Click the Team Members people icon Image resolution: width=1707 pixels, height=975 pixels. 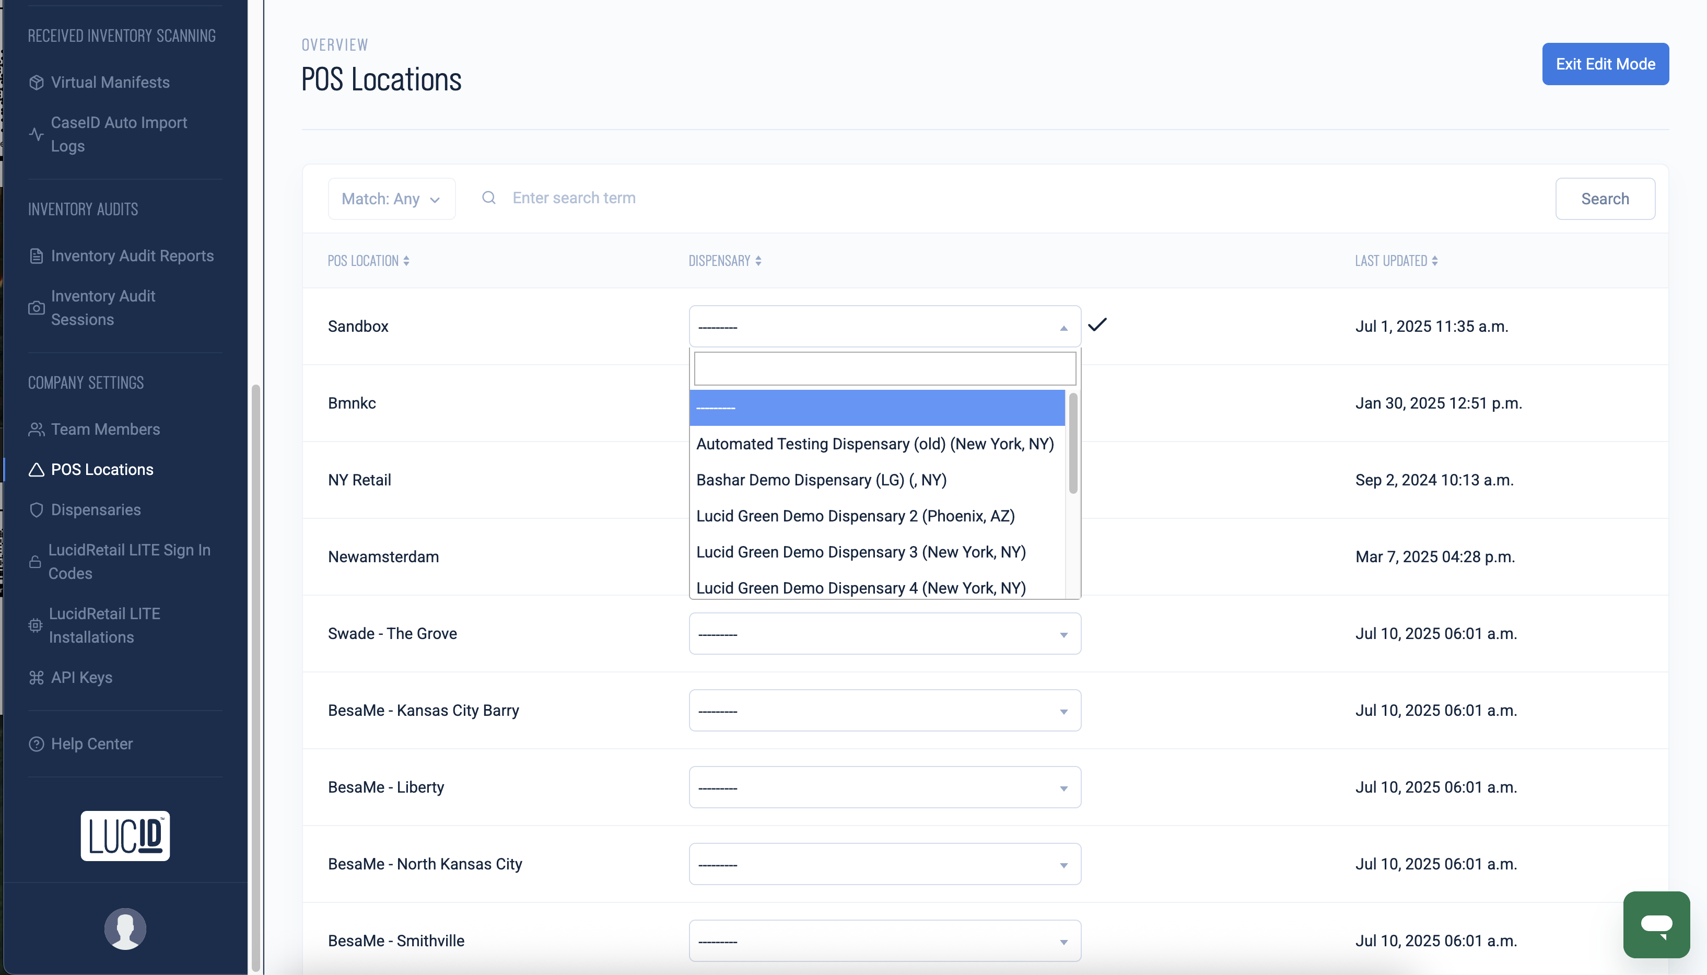pyautogui.click(x=36, y=430)
